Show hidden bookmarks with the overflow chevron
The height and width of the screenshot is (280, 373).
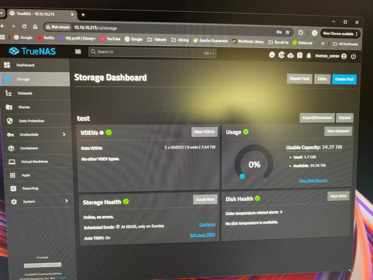pos(322,43)
